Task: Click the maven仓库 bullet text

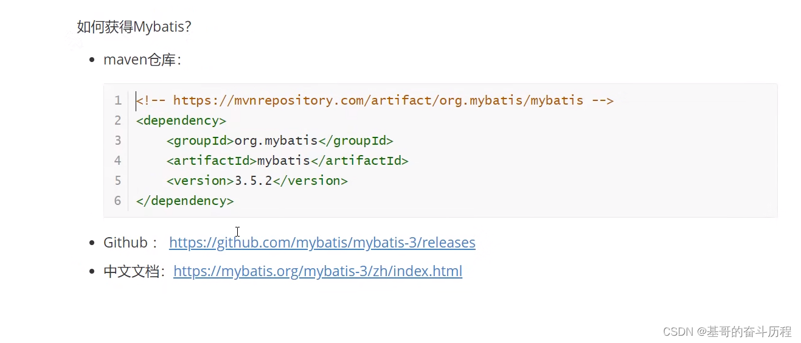Action: tap(142, 60)
